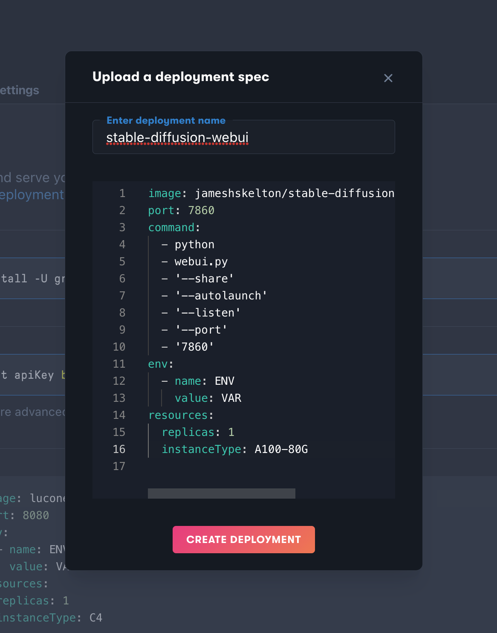This screenshot has width=497, height=633.
Task: Click the Create Deployment button
Action: [244, 540]
